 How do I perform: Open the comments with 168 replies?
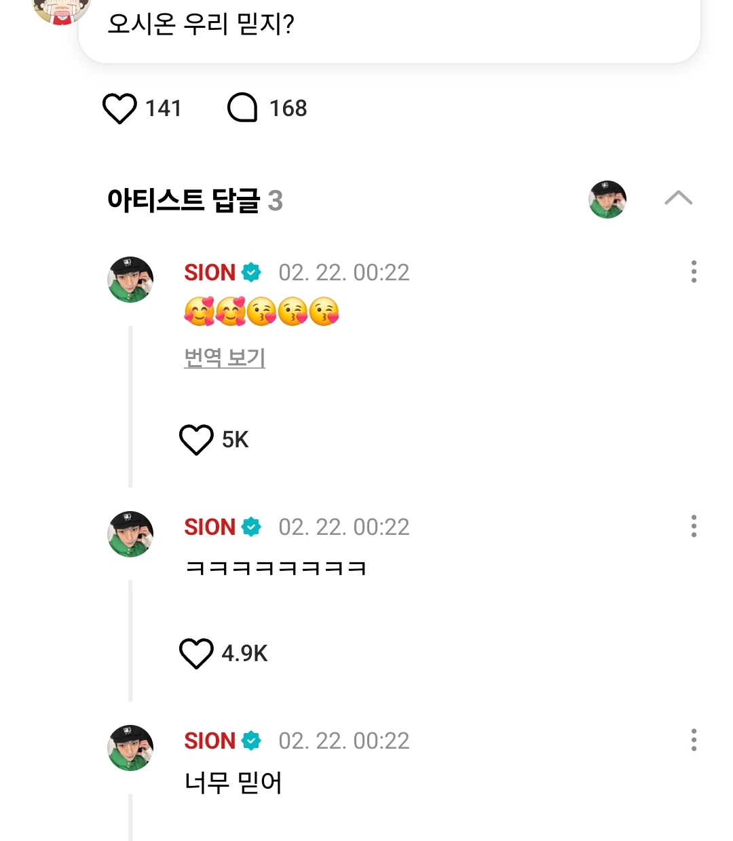242,109
